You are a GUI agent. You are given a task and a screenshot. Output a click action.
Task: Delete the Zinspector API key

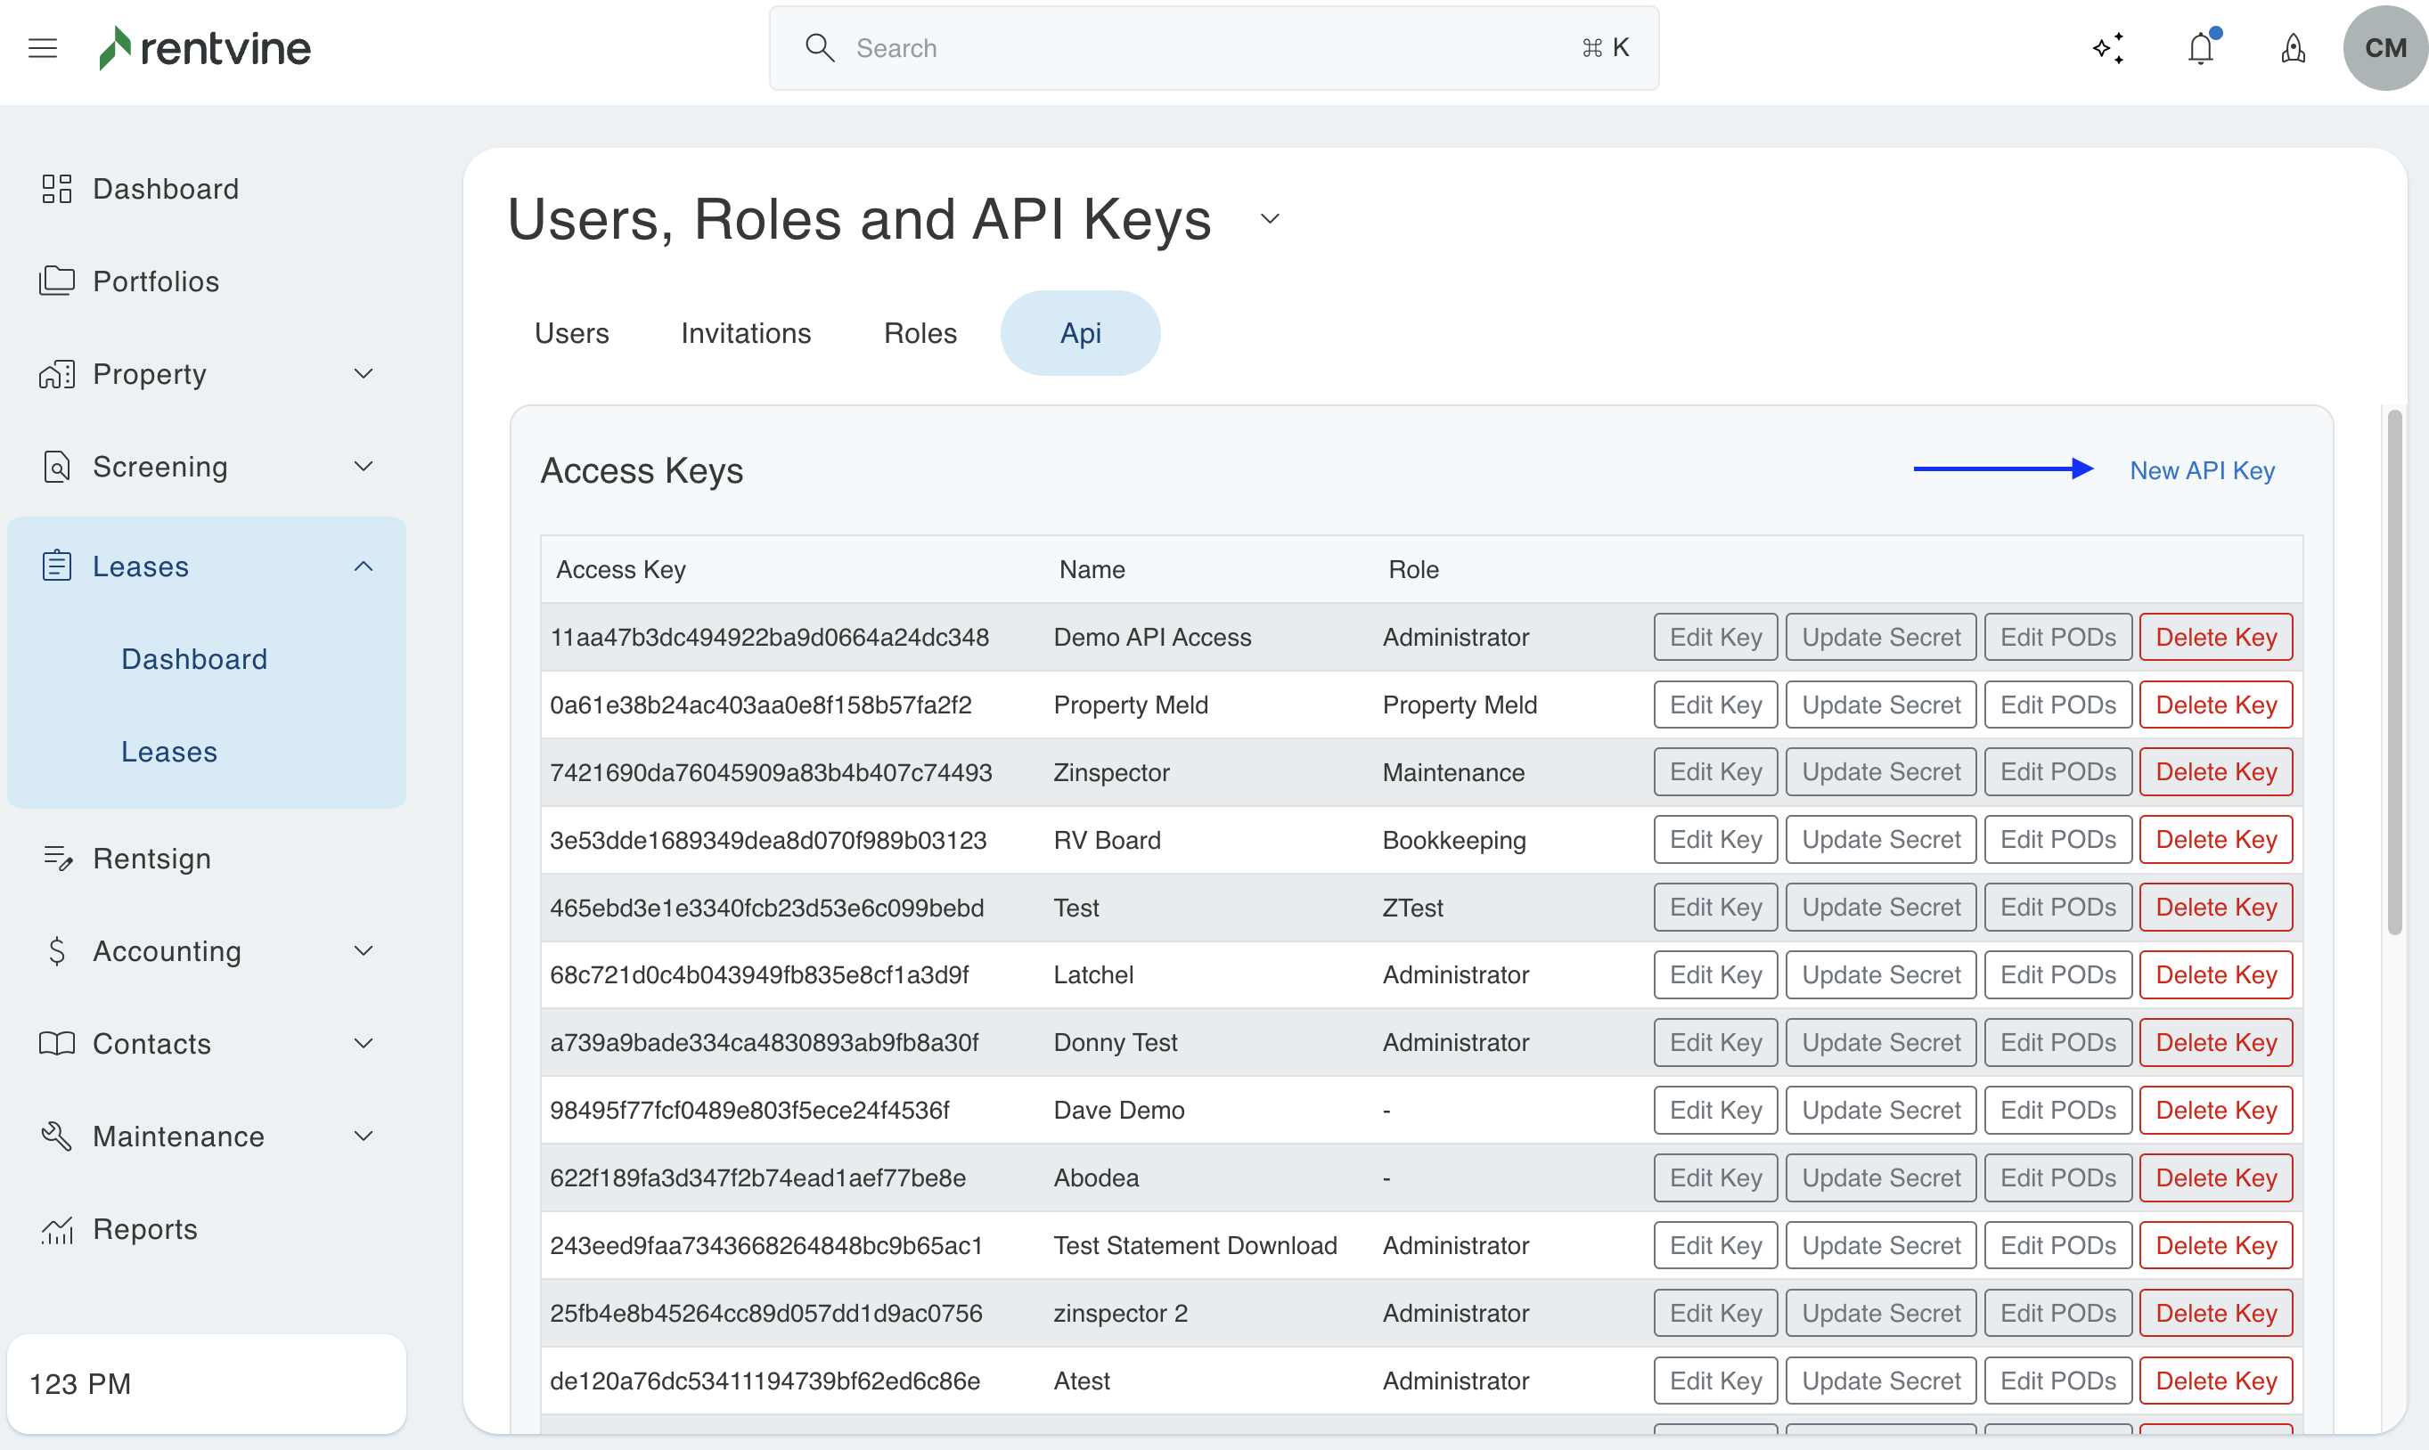2215,772
